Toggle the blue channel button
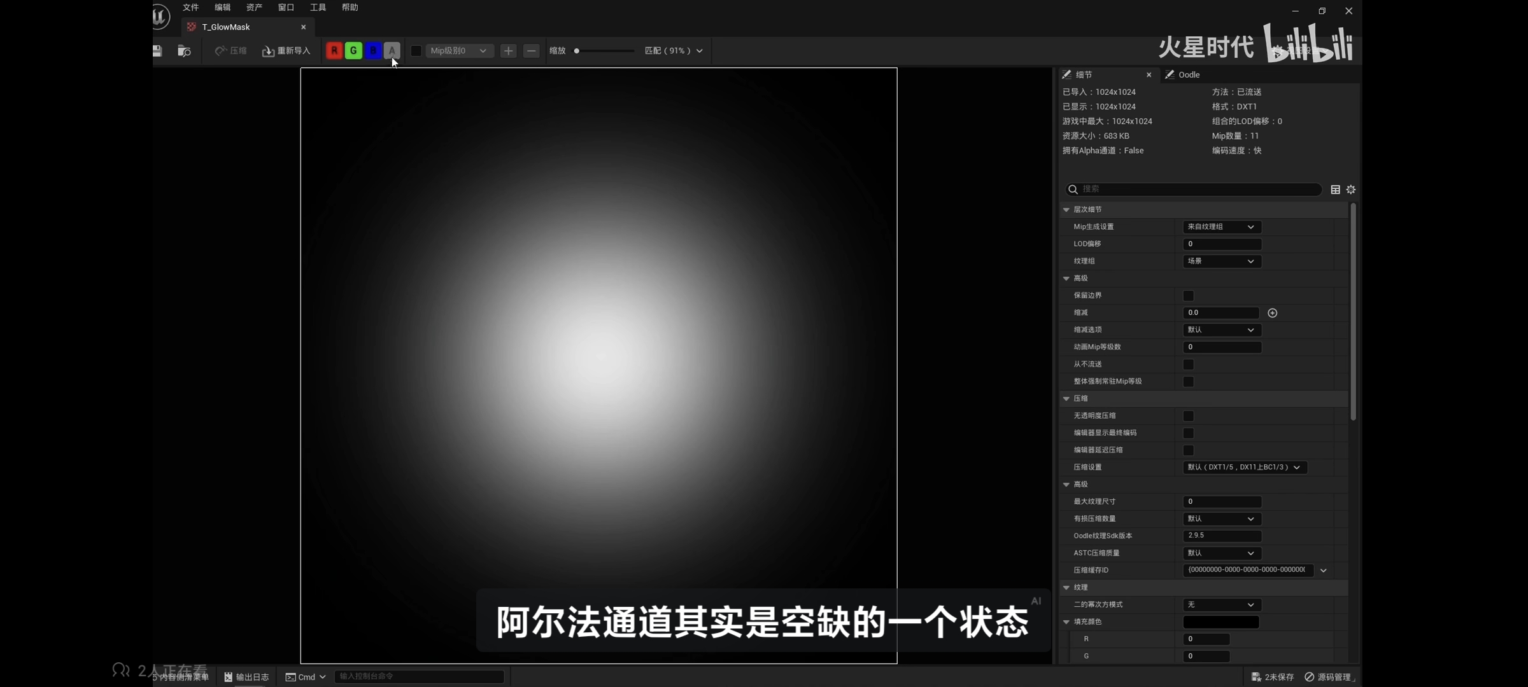This screenshot has height=687, width=1528. click(373, 51)
